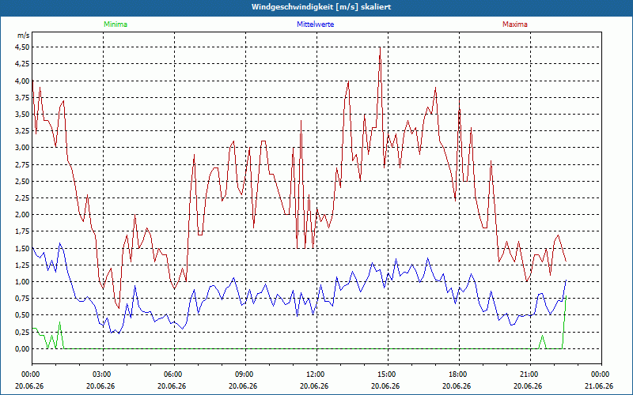This screenshot has width=633, height=395.
Task: Click the 21.06.26 date label
Action: pos(599,386)
